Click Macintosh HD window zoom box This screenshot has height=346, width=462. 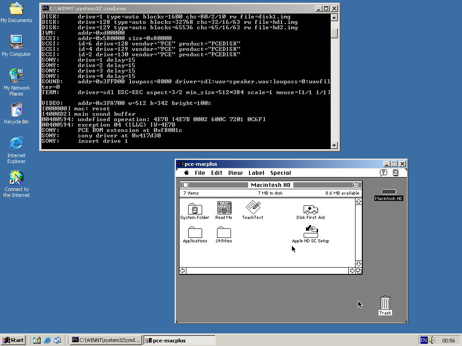point(356,185)
